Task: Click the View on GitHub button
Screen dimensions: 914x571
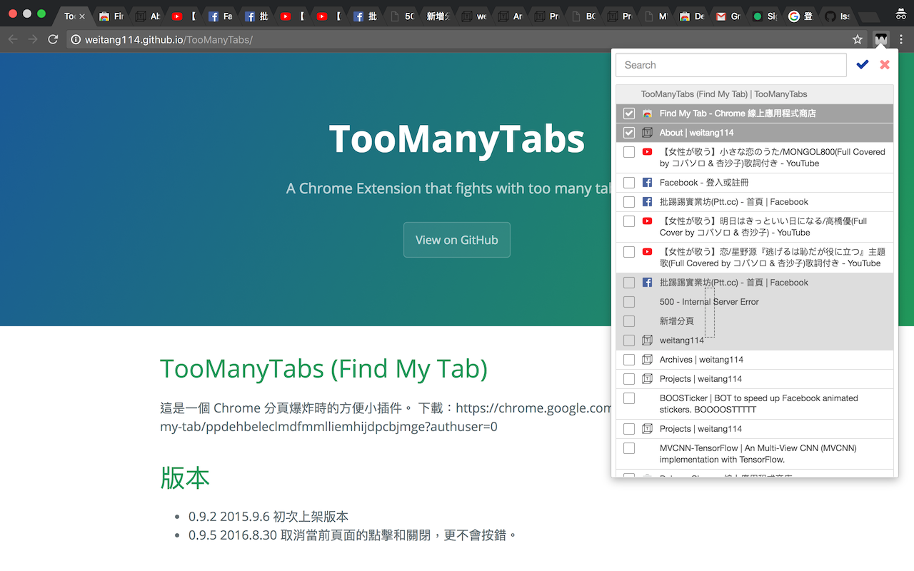Action: (457, 240)
